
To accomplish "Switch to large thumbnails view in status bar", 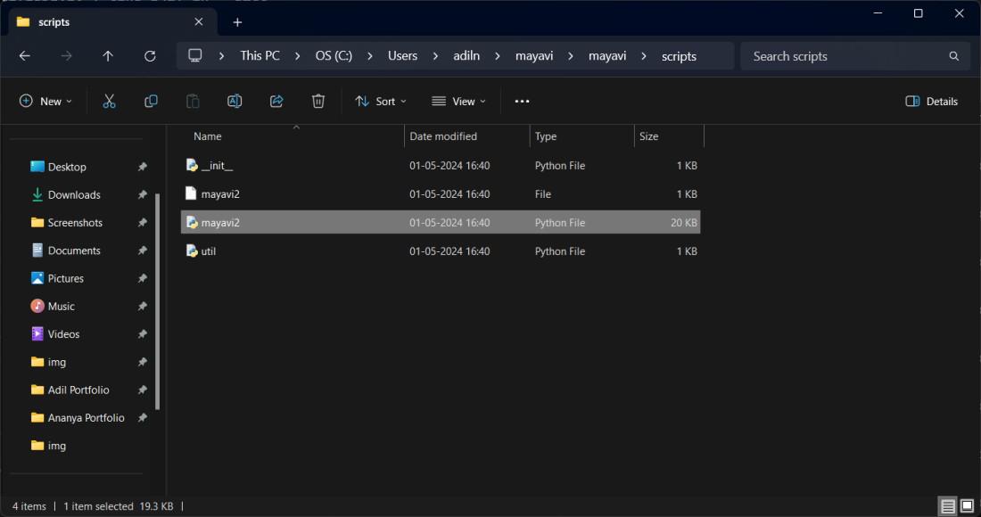I will 968,505.
